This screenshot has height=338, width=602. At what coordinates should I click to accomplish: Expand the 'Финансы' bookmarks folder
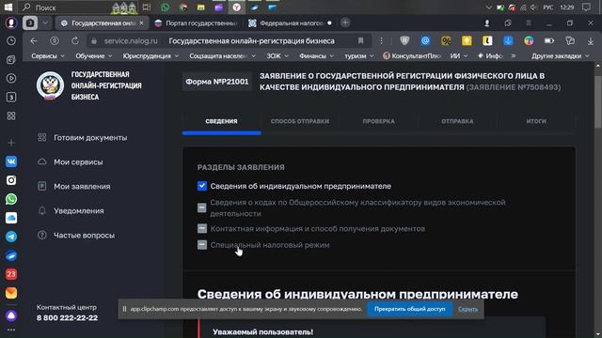pos(316,56)
